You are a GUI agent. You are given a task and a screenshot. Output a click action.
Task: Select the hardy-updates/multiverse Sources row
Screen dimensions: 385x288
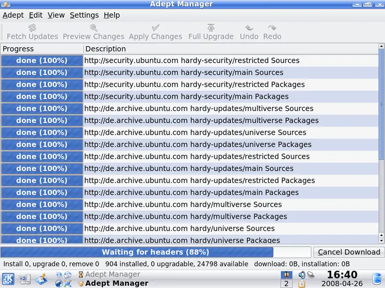tap(190, 108)
